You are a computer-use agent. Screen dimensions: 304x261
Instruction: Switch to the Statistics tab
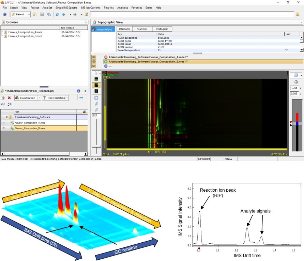pos(142,29)
